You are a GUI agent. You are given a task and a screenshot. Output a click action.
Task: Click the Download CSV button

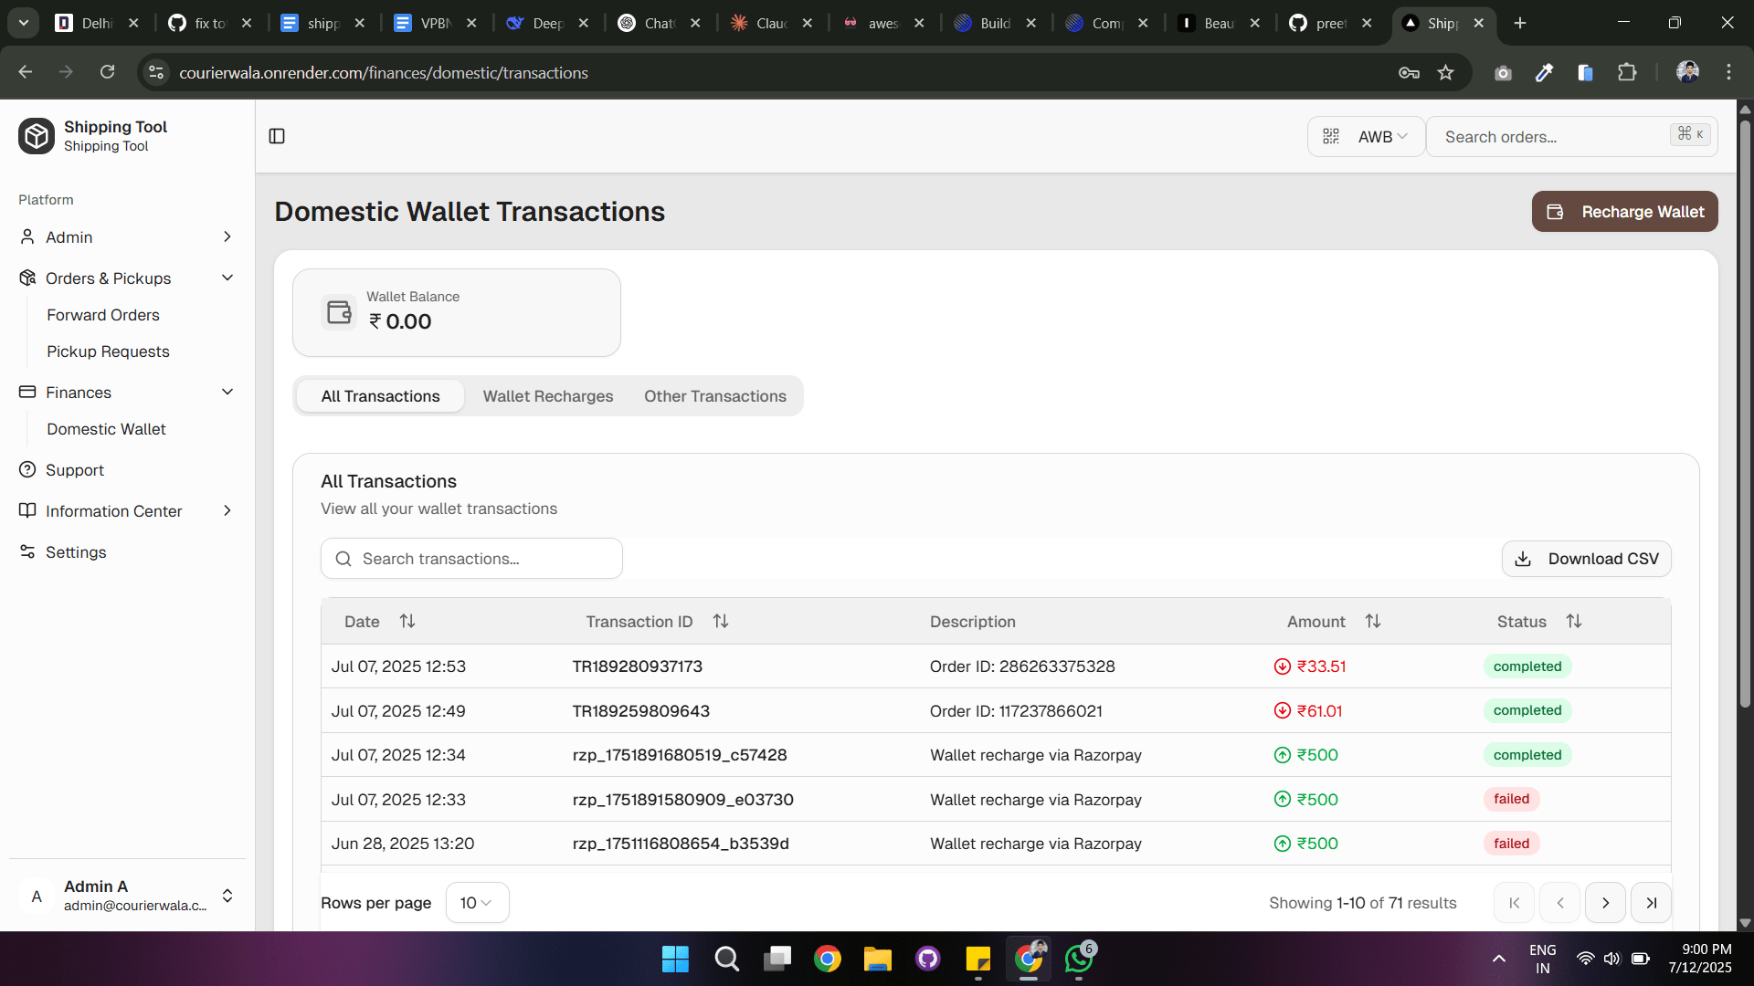1586,559
